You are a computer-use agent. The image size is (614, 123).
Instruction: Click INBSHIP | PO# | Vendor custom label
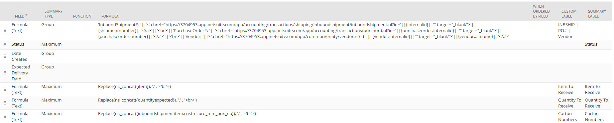(x=568, y=30)
